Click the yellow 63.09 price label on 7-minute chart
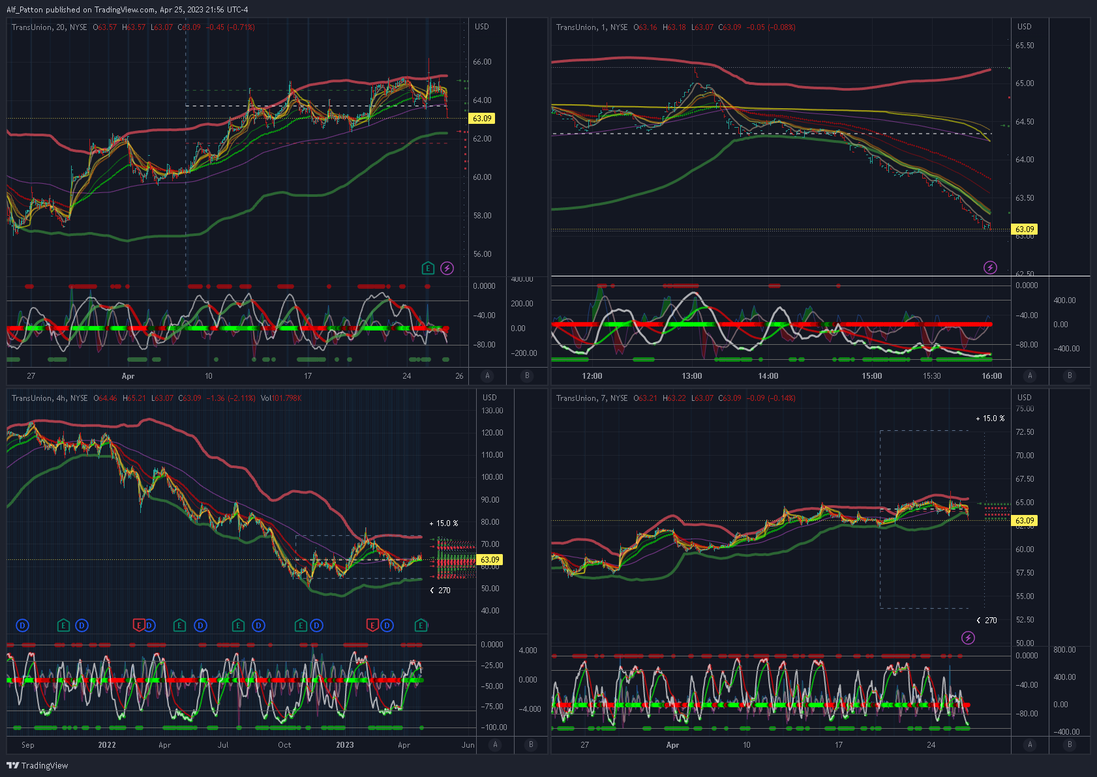The width and height of the screenshot is (1097, 777). click(1025, 521)
